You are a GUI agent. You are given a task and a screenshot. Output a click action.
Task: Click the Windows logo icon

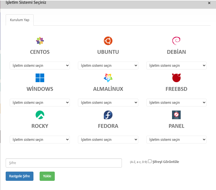(40, 78)
